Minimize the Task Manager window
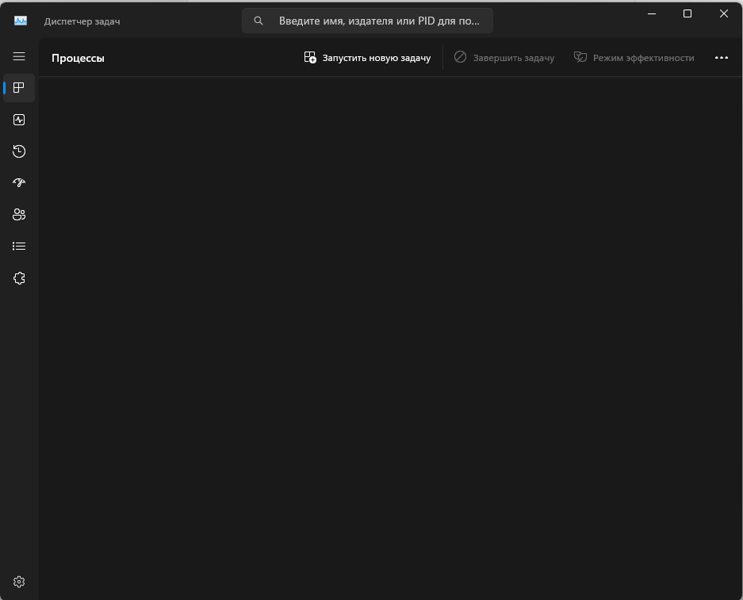Screen dimensions: 743x600 (x=652, y=13)
